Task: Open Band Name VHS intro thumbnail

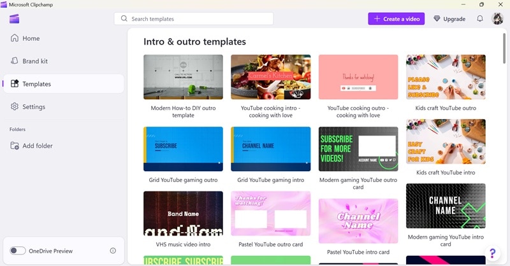Action: pos(183,213)
